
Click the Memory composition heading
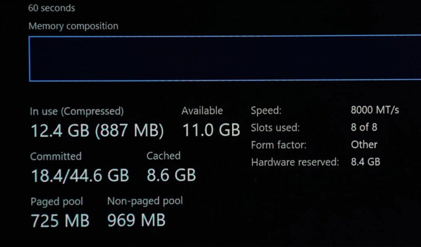coord(73,26)
